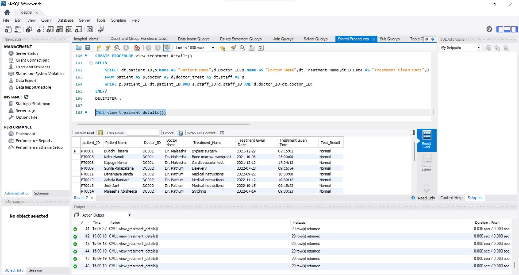Toggle right SQL Additions panel visibility

514,29
